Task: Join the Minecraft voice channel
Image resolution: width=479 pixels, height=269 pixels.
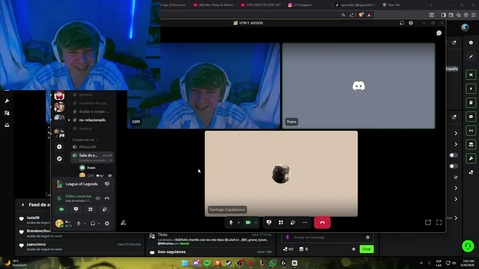Action: [x=92, y=147]
